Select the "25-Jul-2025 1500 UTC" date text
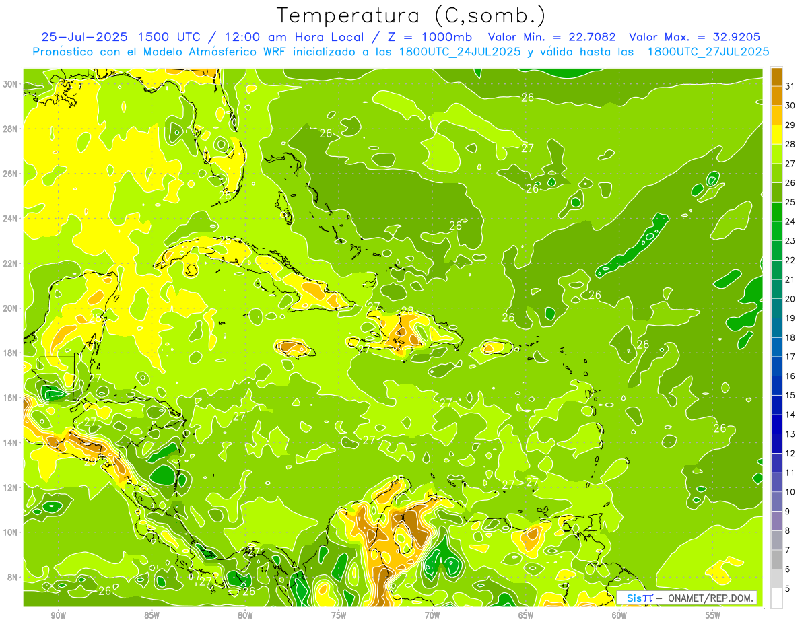The height and width of the screenshot is (624, 808). point(120,37)
